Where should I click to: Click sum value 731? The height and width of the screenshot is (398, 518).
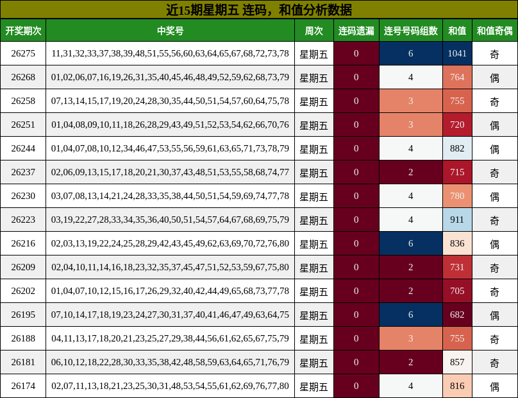457,267
